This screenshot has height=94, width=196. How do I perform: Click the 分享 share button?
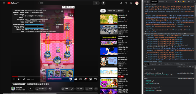coord(80,89)
